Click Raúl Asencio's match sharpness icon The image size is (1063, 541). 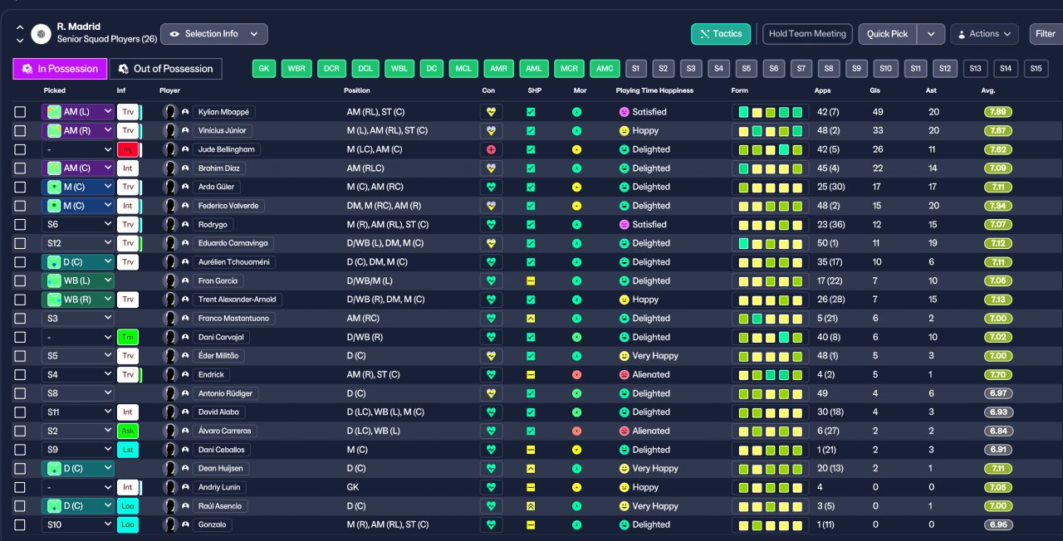[x=531, y=506]
